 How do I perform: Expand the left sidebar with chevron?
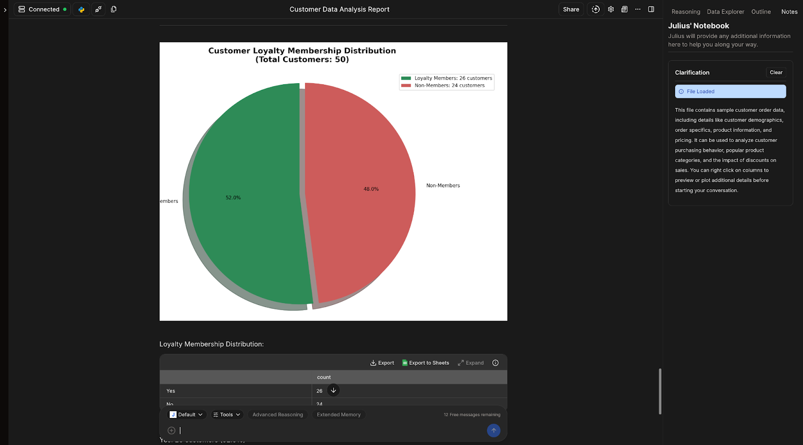tap(5, 10)
